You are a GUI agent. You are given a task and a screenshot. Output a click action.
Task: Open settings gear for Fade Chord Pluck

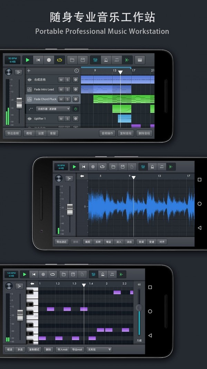click(x=76, y=99)
